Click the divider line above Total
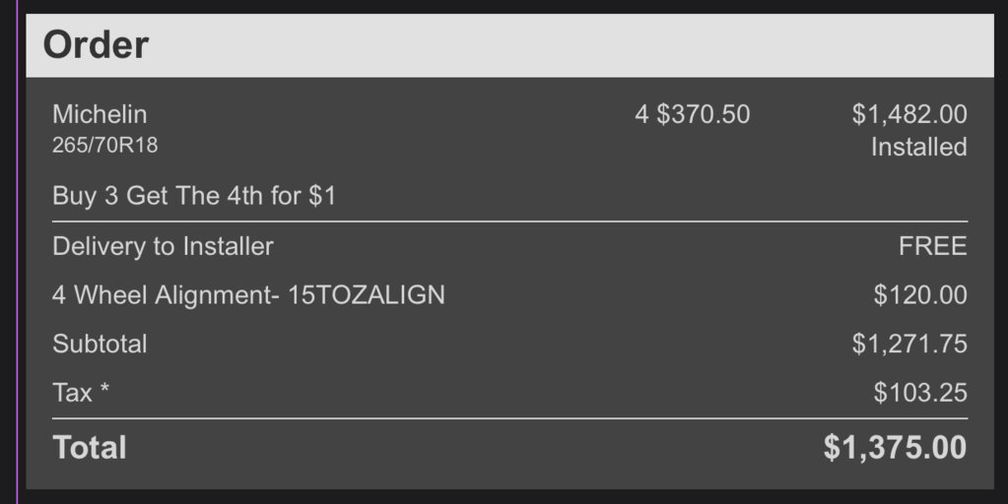 coord(509,418)
